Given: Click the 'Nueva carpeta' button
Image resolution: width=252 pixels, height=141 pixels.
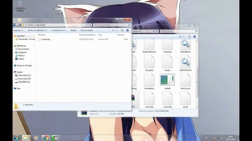Looking at the screenshot, I should [x=87, y=30].
